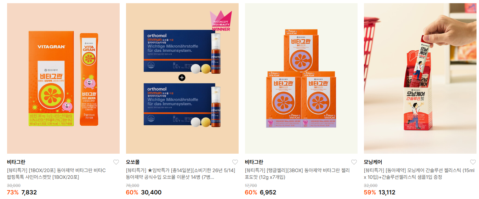Open the Vitagran orange box product image

pyautogui.click(x=63, y=78)
